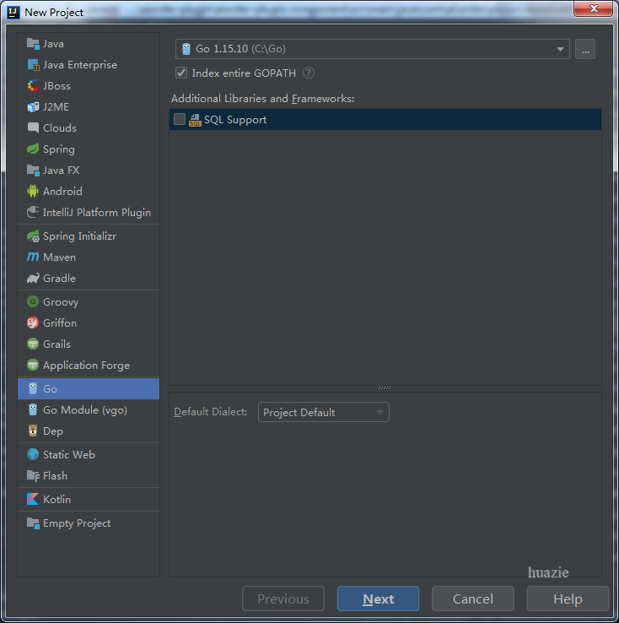
Task: Click the Application Forge icon
Action: coord(33,366)
